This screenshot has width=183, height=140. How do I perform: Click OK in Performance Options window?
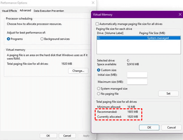coord(48,136)
